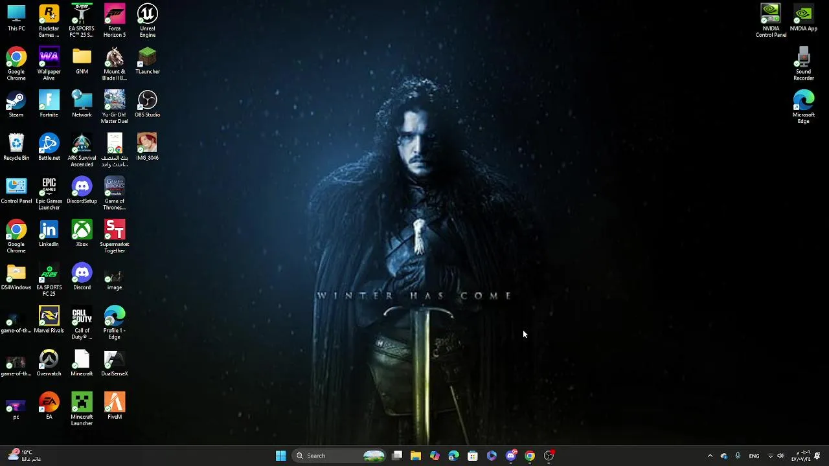The width and height of the screenshot is (829, 466).
Task: Show hidden system tray icons
Action: pyautogui.click(x=710, y=456)
